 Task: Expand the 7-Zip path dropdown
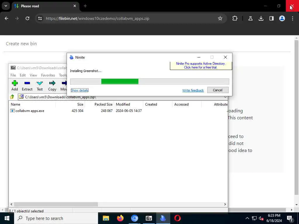225,97
